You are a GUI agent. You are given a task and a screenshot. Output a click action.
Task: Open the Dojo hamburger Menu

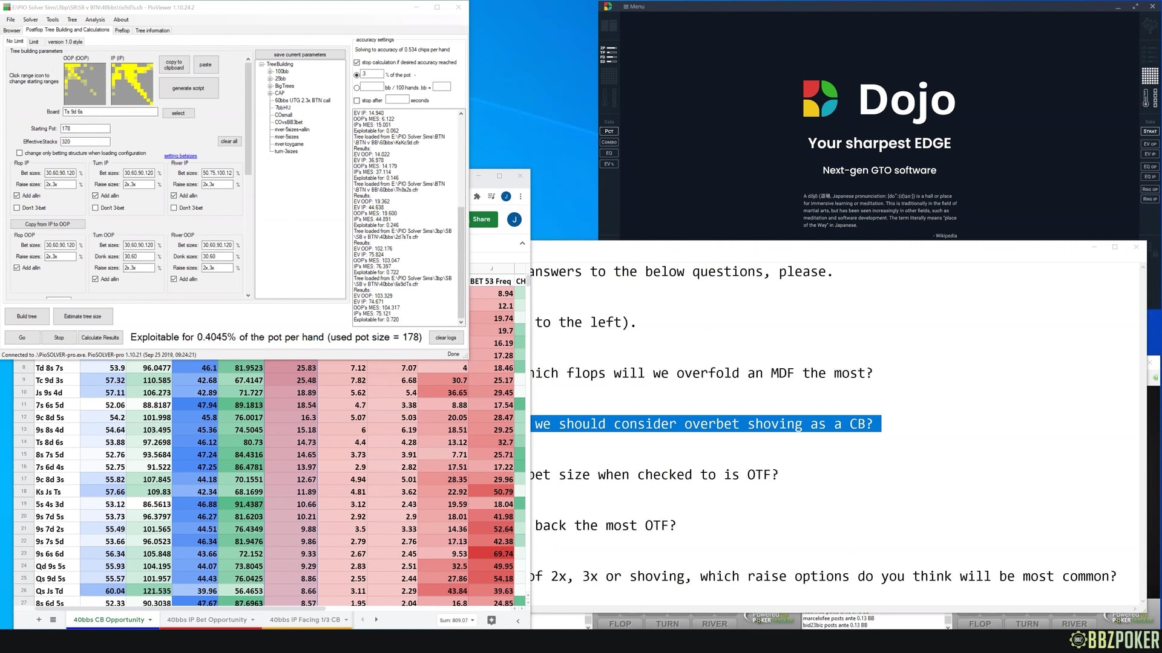coord(634,7)
